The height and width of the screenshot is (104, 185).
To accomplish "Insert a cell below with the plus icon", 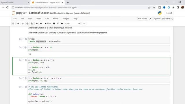I will 18,24.
